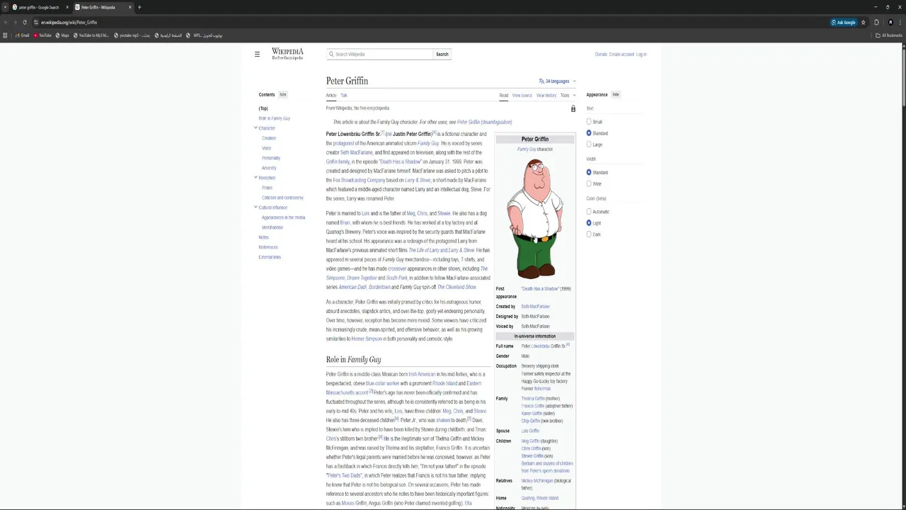Switch to the Talk tab
Viewport: 906px width, 510px height.
(344, 95)
